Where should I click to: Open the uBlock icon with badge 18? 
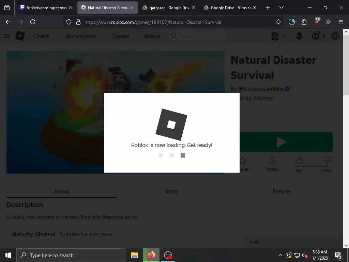tap(317, 21)
